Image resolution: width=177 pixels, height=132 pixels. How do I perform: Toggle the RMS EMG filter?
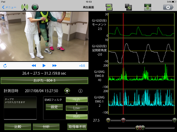(77, 117)
